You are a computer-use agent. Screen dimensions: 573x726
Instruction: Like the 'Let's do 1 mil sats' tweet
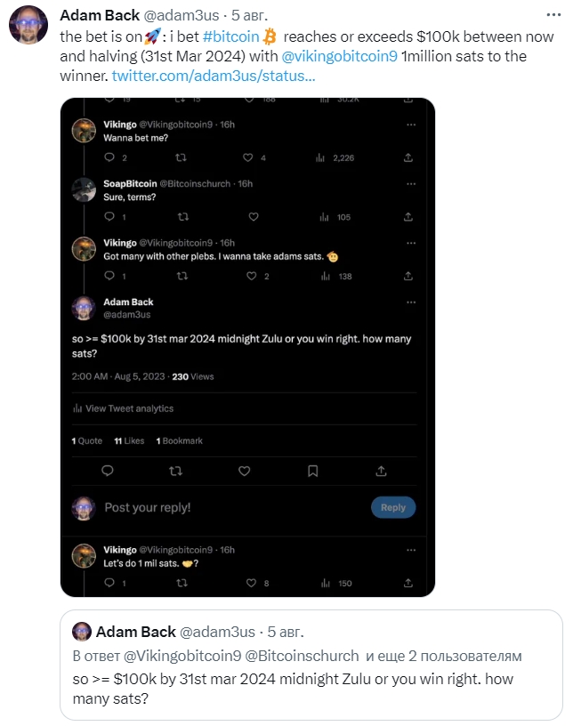(251, 583)
